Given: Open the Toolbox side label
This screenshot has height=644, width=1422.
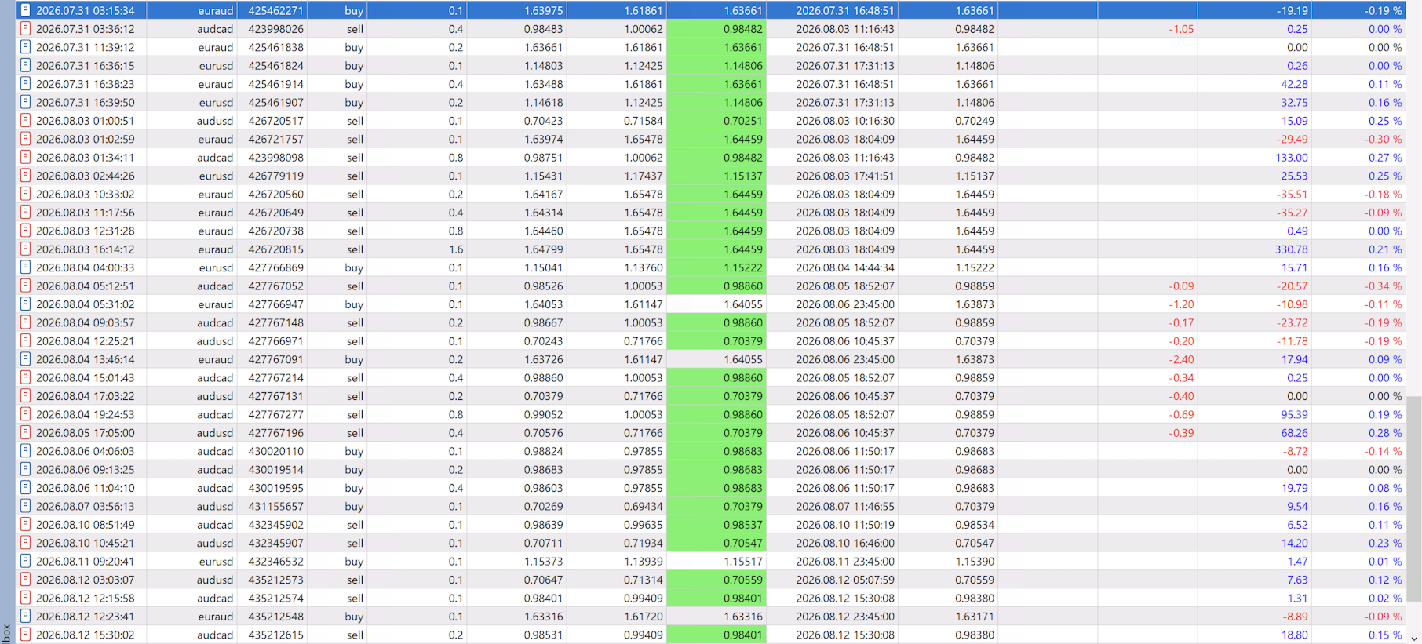Looking at the screenshot, I should (6, 632).
